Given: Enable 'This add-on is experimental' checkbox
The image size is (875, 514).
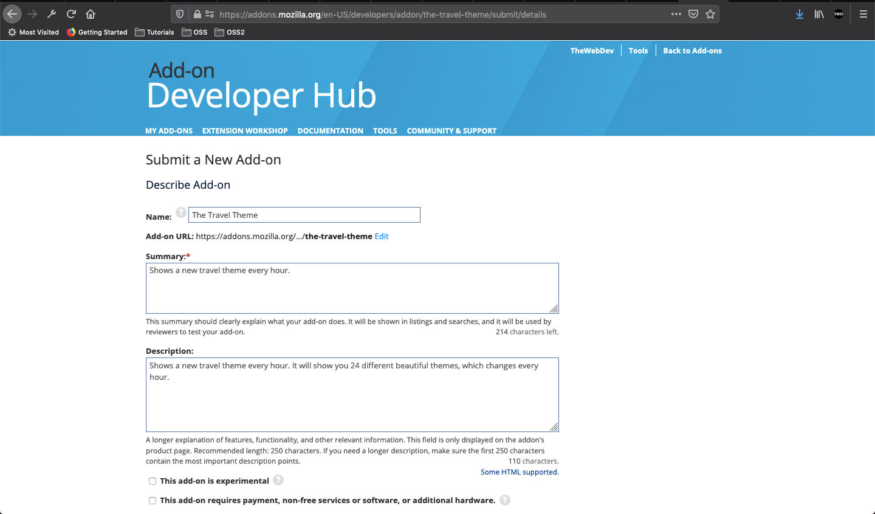Looking at the screenshot, I should pyautogui.click(x=153, y=481).
